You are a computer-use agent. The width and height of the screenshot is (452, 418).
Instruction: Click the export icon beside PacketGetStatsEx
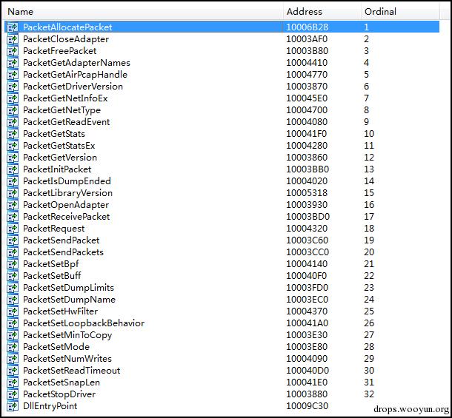pos(13,146)
